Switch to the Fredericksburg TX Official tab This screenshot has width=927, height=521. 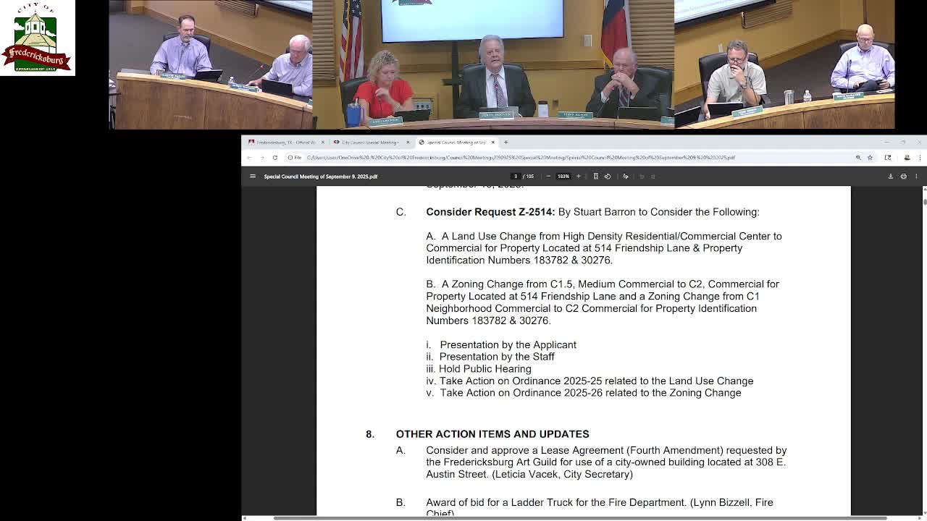coord(286,142)
